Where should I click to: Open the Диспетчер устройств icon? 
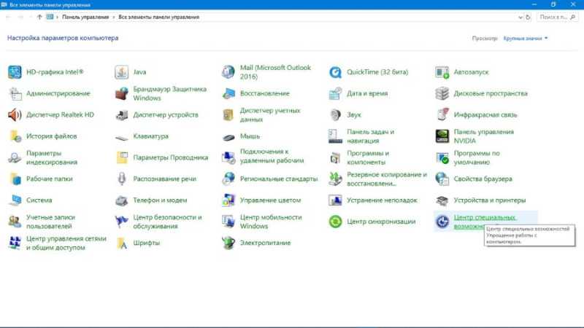[x=121, y=115]
